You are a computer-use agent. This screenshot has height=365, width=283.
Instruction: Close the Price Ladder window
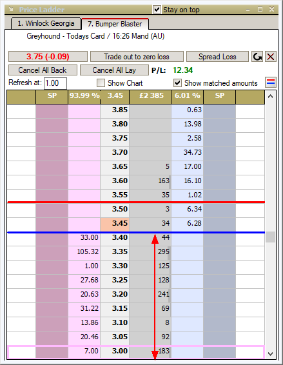click(271, 9)
